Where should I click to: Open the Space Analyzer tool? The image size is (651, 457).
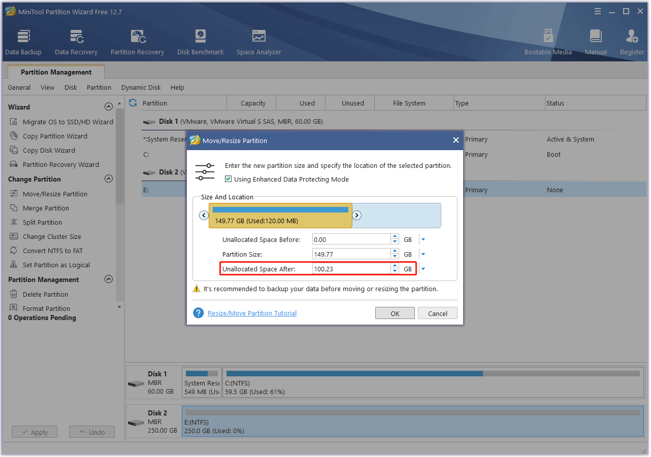(258, 41)
